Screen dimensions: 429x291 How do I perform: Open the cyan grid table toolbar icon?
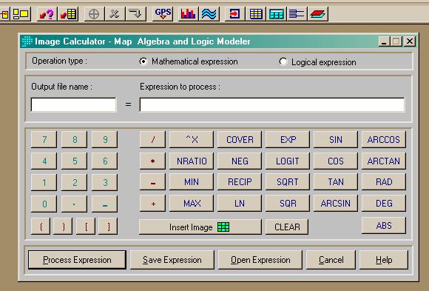click(277, 14)
